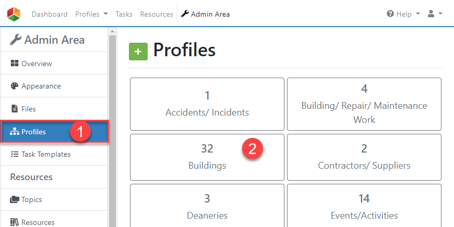Image resolution: width=454 pixels, height=227 pixels.
Task: Go to Dashboard in the top navigation
Action: tap(50, 14)
